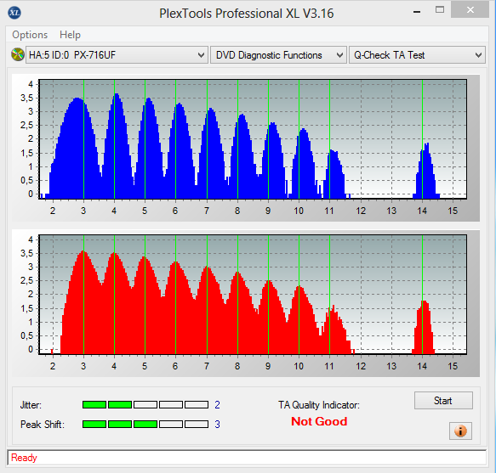Maximize the PlexTools window
Screen dimensions: 496x473
pyautogui.click(x=440, y=10)
